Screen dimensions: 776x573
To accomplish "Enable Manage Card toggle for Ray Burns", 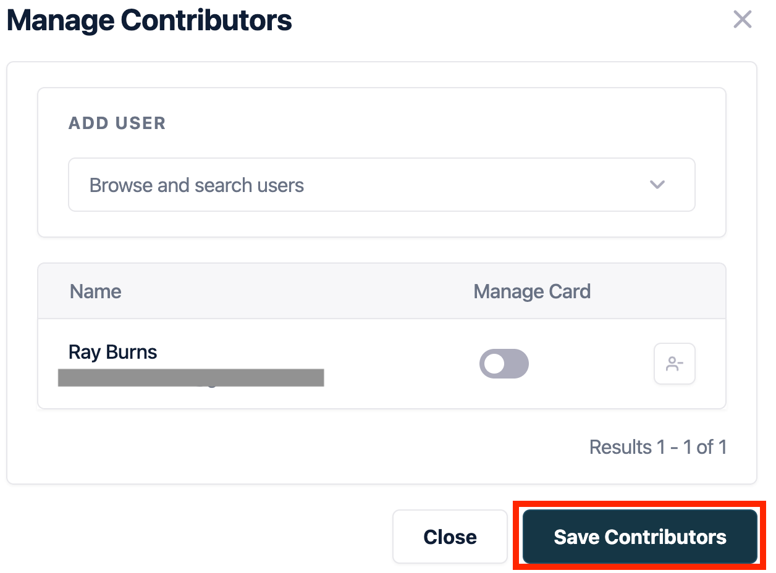I will (504, 364).
